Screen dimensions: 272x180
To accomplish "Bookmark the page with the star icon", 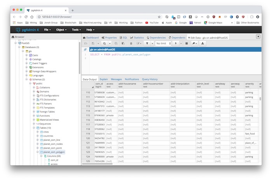I will pyautogui.click(x=159, y=17).
